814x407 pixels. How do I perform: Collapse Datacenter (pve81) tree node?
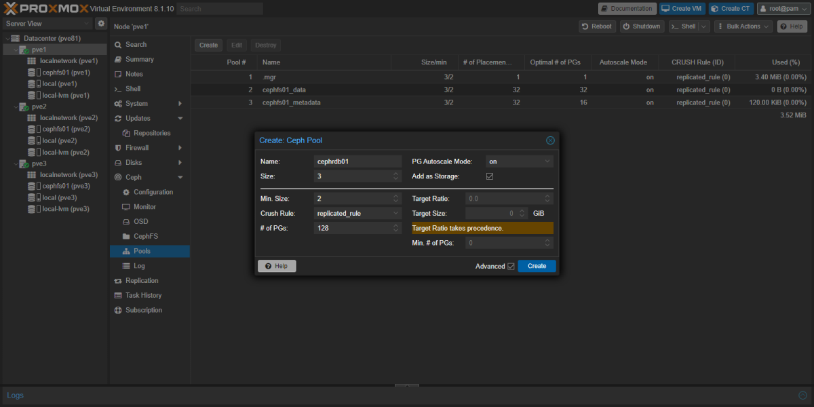pos(6,39)
